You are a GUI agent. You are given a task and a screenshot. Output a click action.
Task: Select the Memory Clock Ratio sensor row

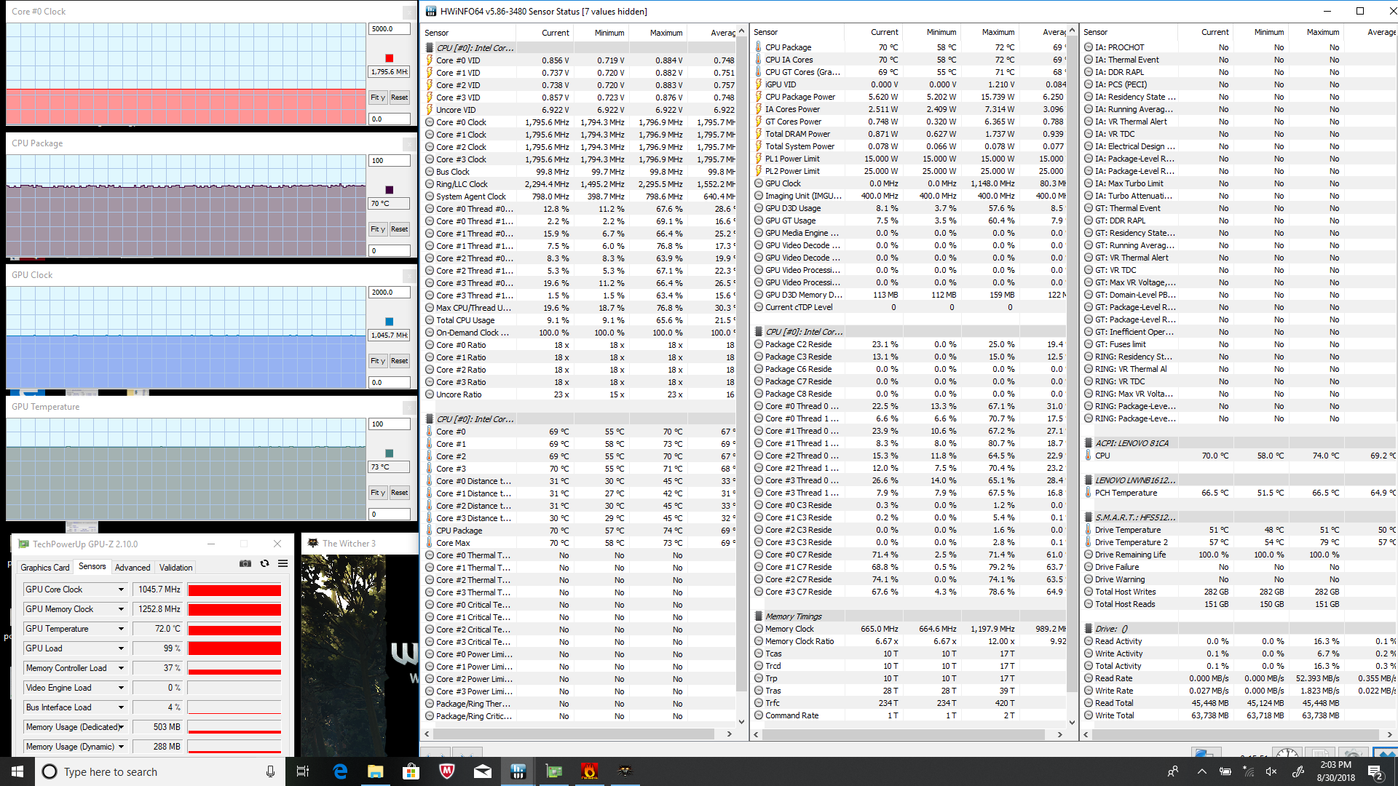pos(909,641)
